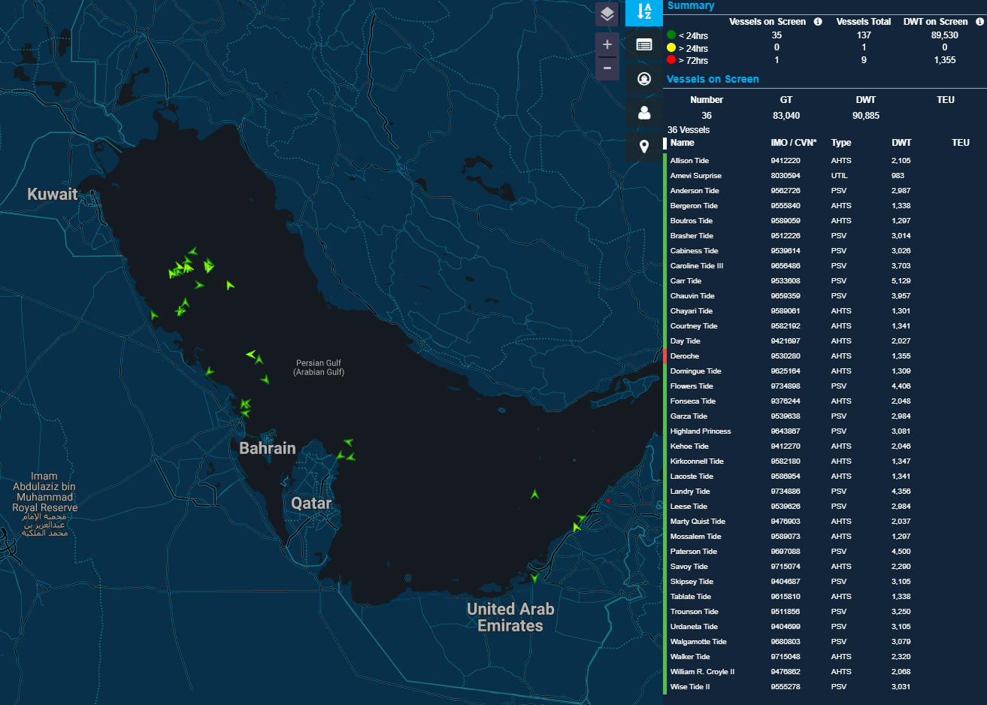987x705 pixels.
Task: Open the Vessels on Screen section header
Action: [x=713, y=79]
